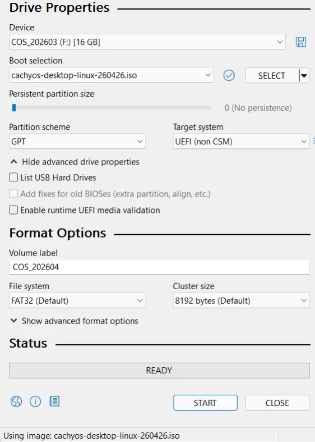Click the 0 (No persistence) size field
315x442 pixels.
[265, 108]
